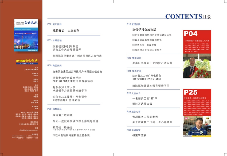Open 市政水利项目用泵销售业务杂谈 article
The image size is (227, 156).
click(x=71, y=135)
